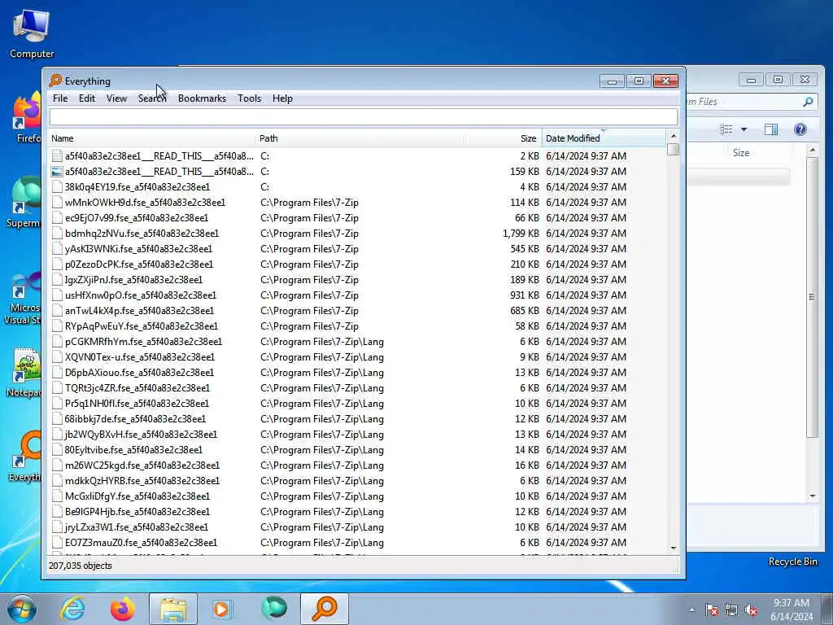Select file icon for bdmhq2zNVu.fse

click(57, 233)
